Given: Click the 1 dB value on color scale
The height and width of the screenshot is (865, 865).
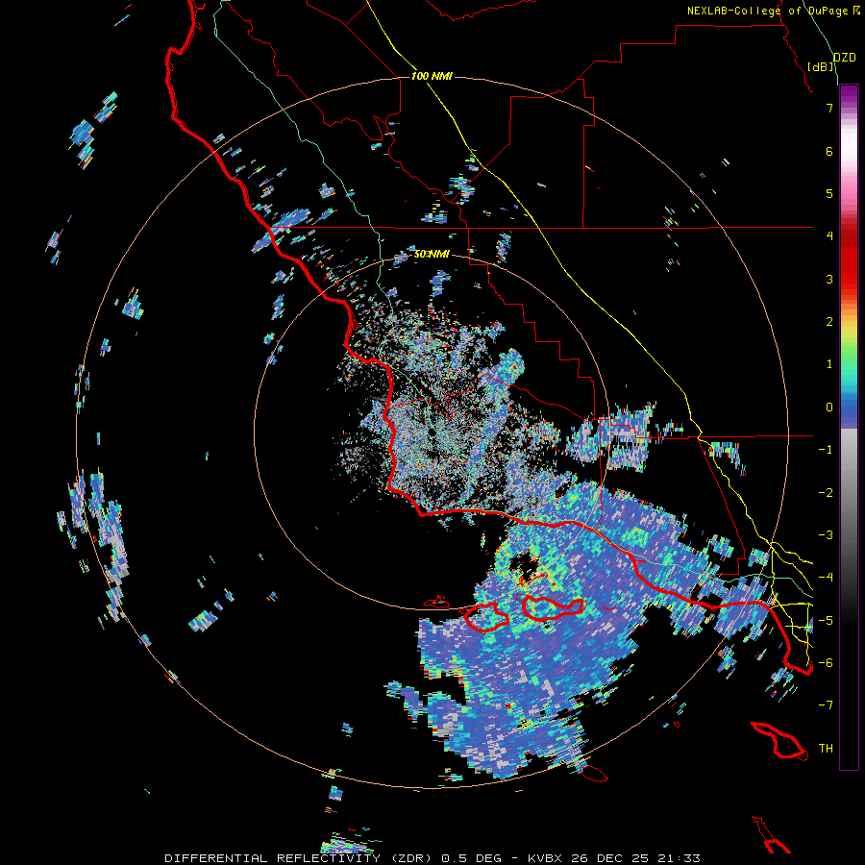Looking at the screenshot, I should (829, 364).
